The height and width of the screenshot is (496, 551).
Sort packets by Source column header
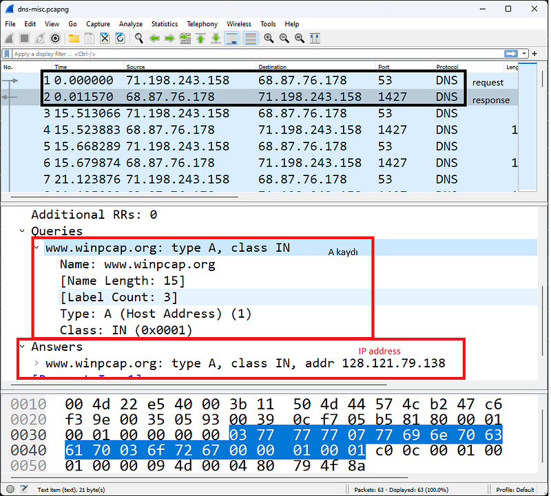pyautogui.click(x=190, y=67)
